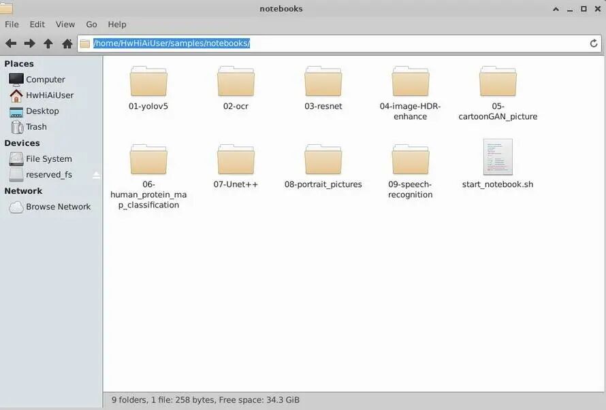
Task: Select the 07-Unet++ folder icon
Action: [236, 159]
